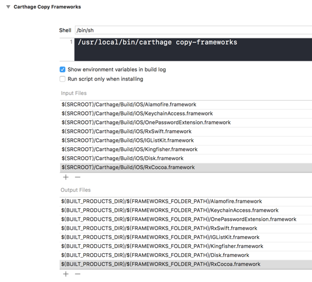Viewport: 312px width, 282px height.
Task: Select Disk.framework input file row
Action: point(186,159)
